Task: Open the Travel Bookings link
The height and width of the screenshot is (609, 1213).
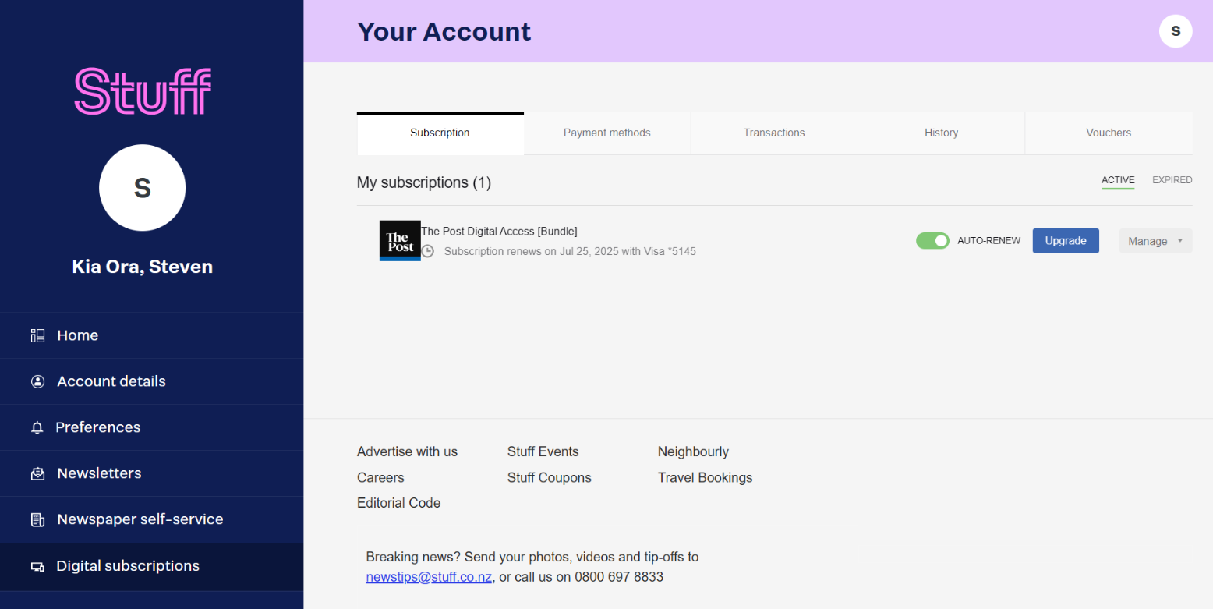Action: point(705,477)
